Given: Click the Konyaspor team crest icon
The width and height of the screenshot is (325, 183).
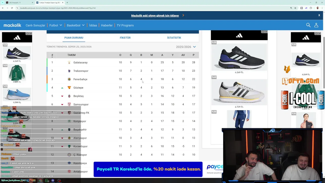Looking at the screenshot, I should pyautogui.click(x=69, y=121).
